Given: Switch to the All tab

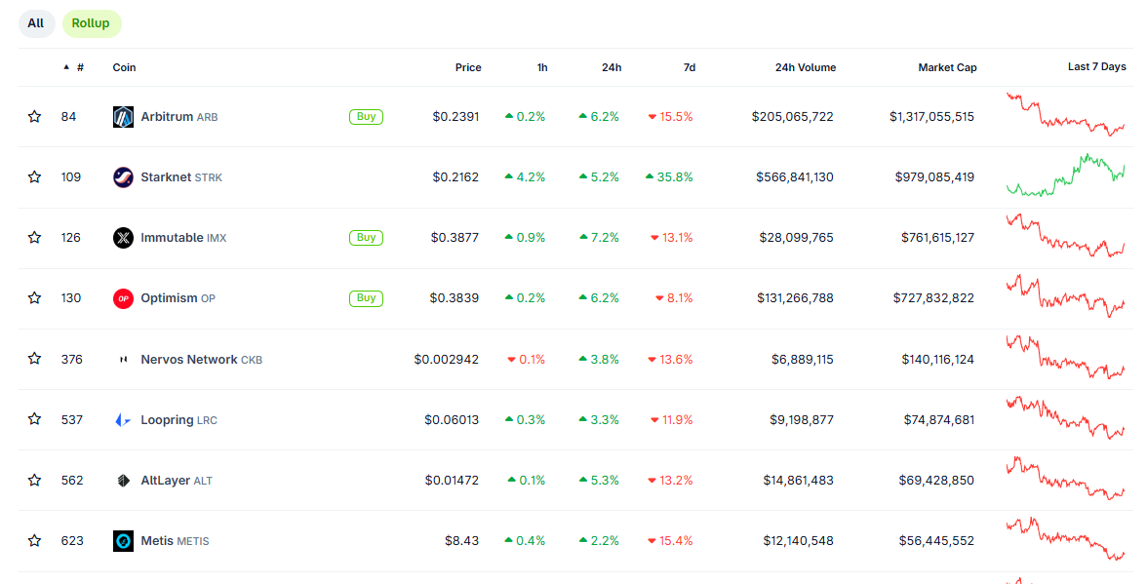Looking at the screenshot, I should point(36,22).
